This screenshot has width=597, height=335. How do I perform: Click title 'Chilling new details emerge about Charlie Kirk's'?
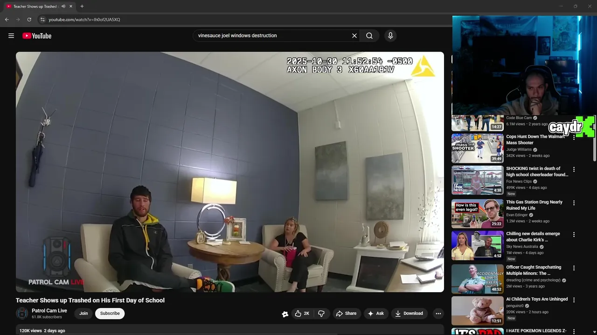tap(533, 237)
